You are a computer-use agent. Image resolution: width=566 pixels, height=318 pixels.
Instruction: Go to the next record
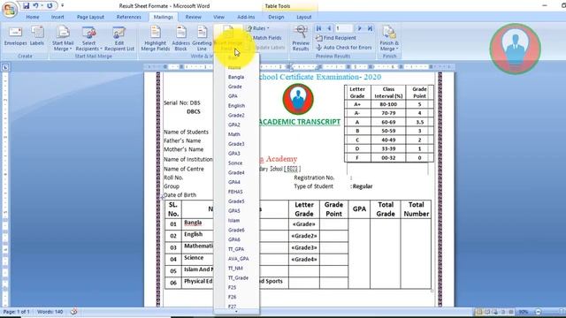[x=359, y=28]
